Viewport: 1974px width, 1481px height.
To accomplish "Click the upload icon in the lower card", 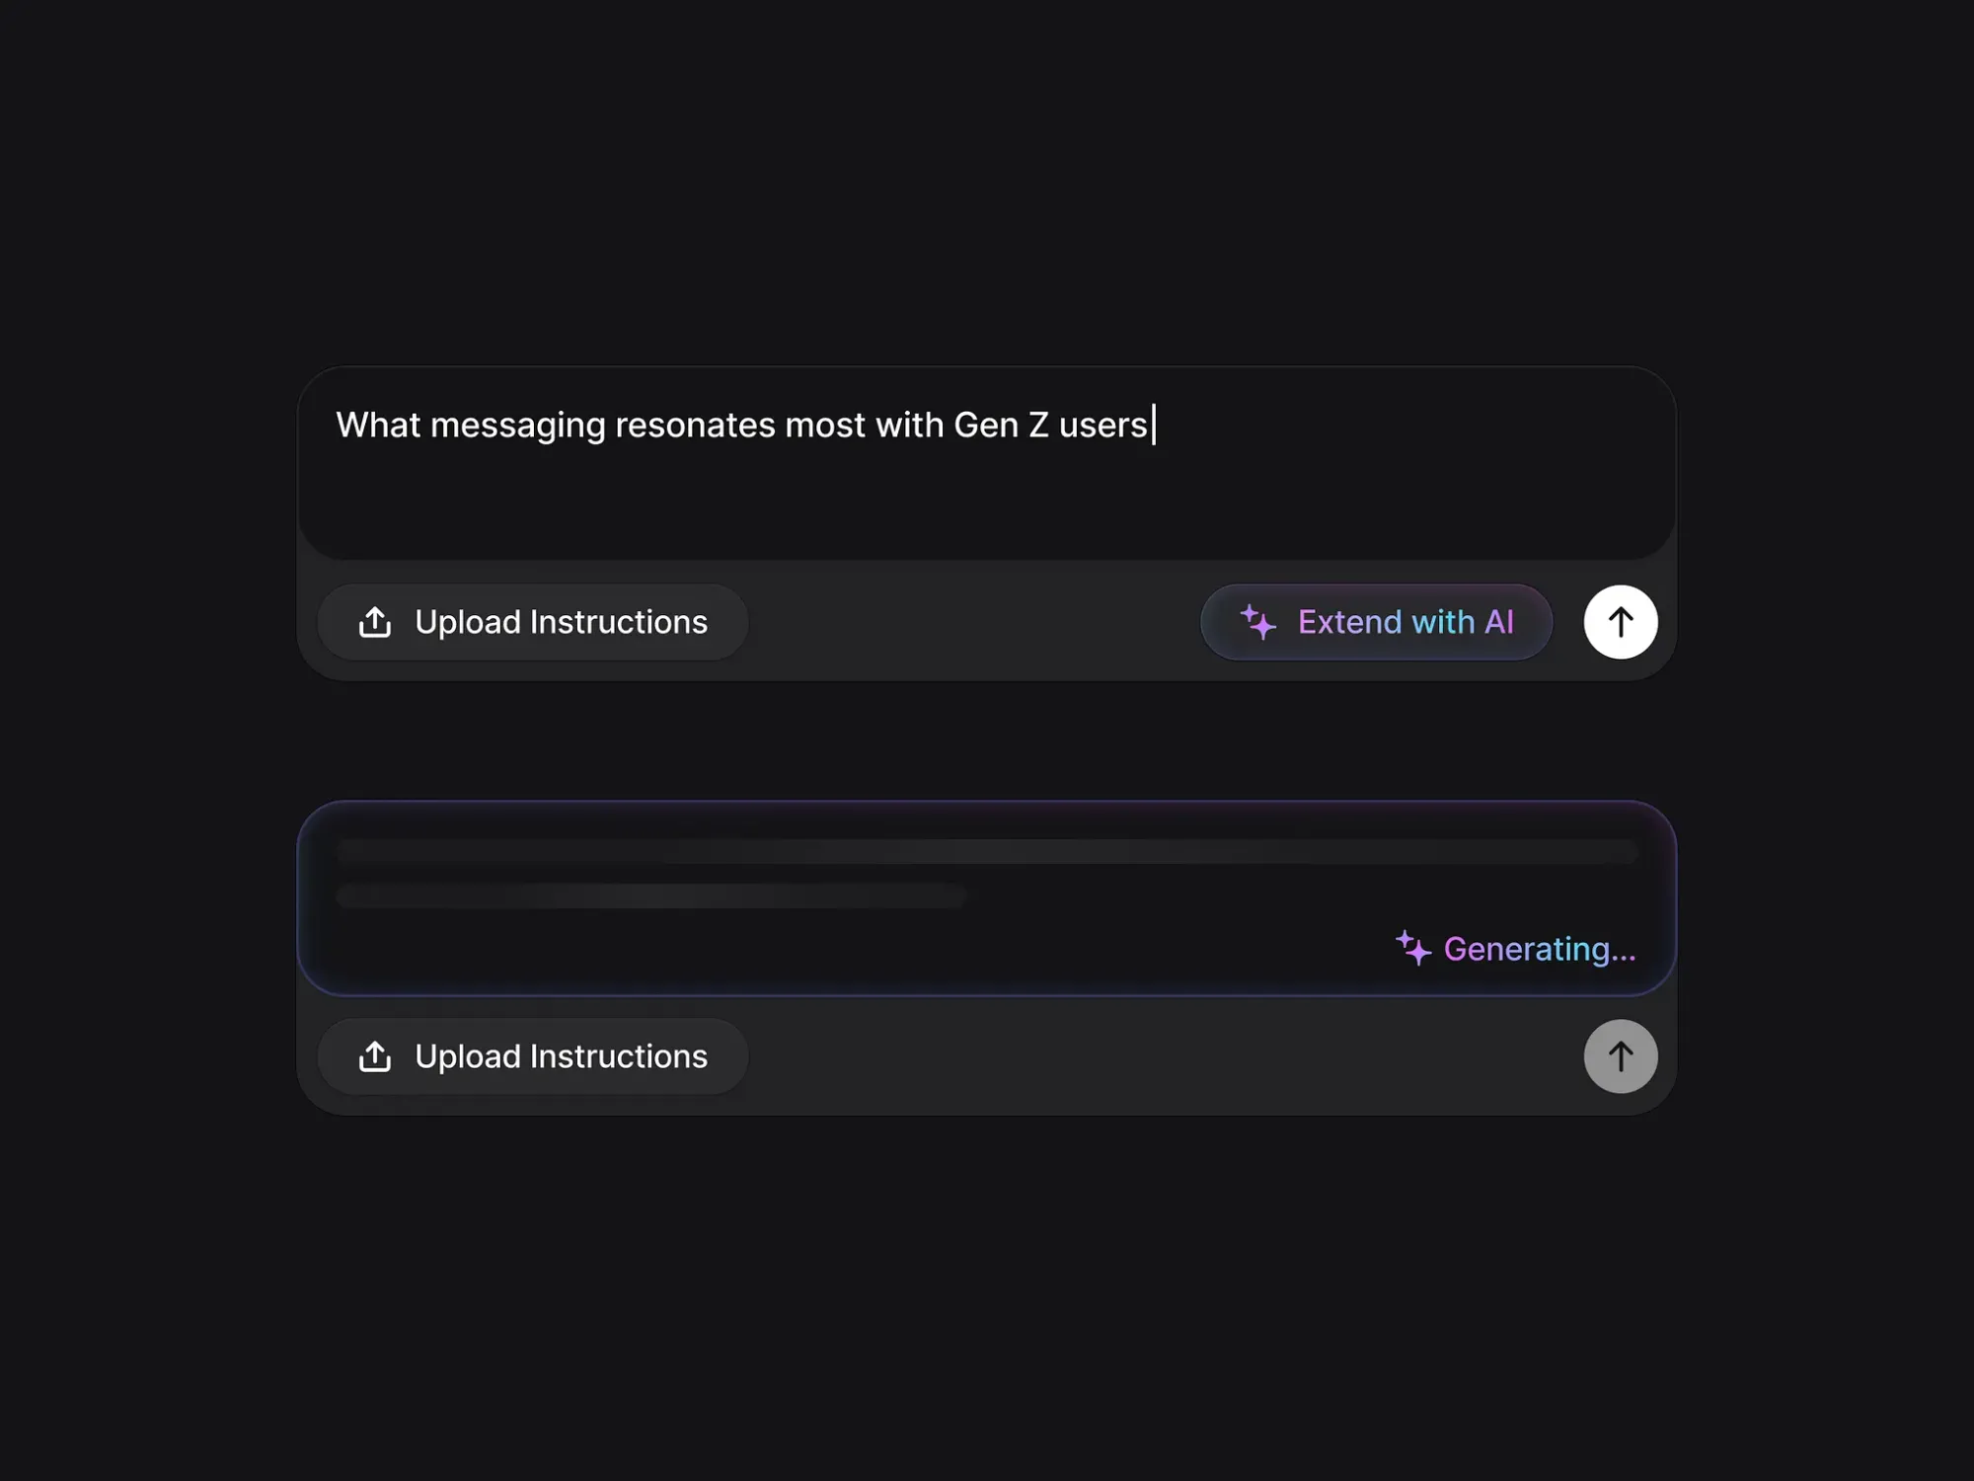I will (x=375, y=1056).
